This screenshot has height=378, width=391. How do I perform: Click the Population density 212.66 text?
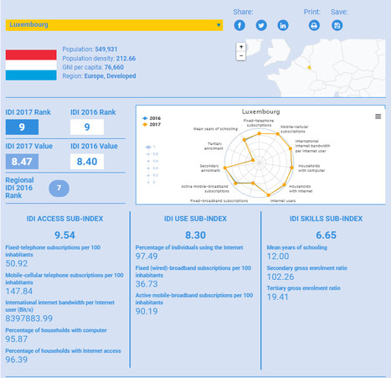point(99,59)
